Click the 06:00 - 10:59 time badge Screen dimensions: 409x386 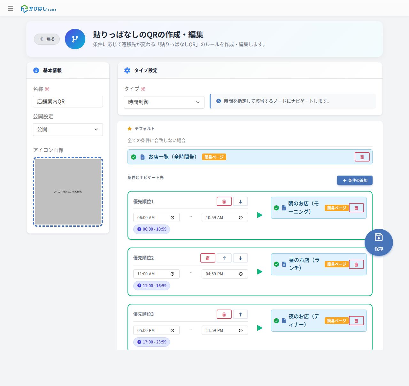tap(151, 229)
